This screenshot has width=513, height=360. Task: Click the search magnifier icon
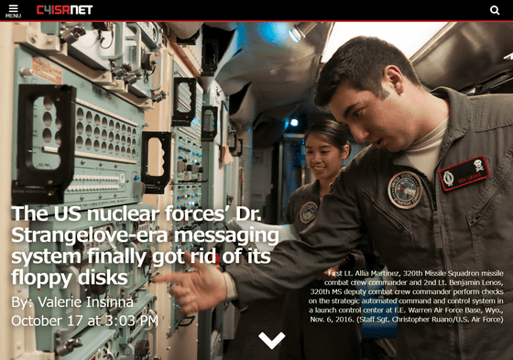(x=495, y=10)
